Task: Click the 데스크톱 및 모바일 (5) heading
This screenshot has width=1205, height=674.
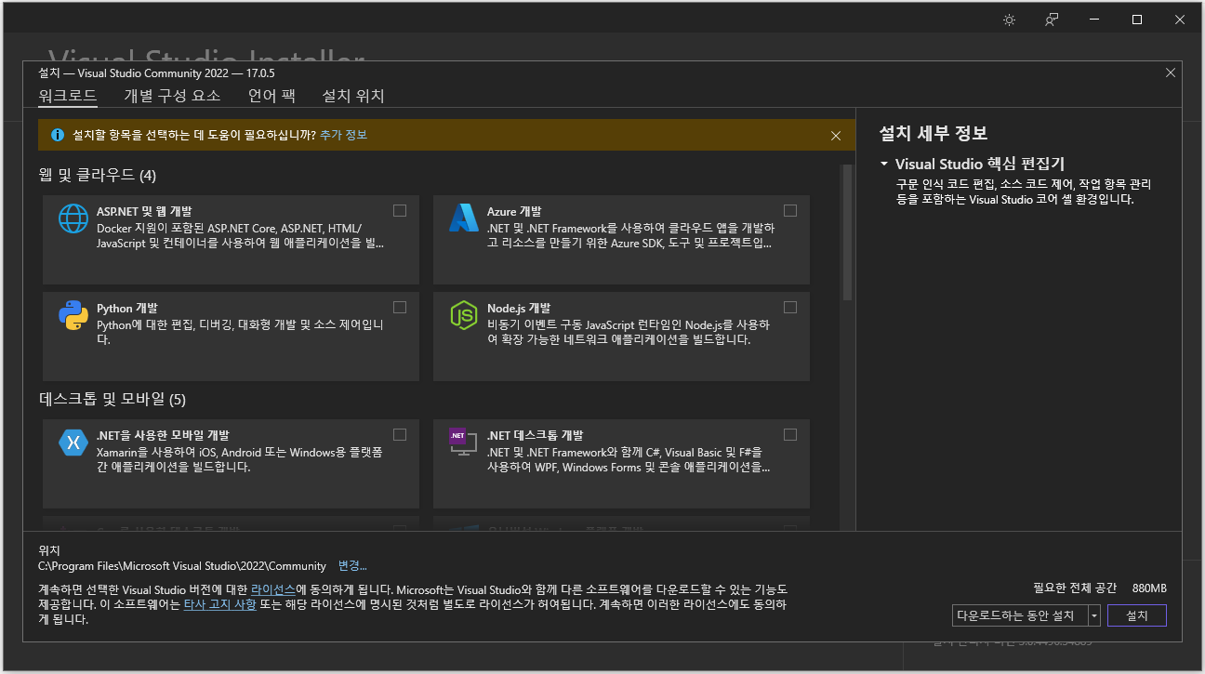Action: 113,400
